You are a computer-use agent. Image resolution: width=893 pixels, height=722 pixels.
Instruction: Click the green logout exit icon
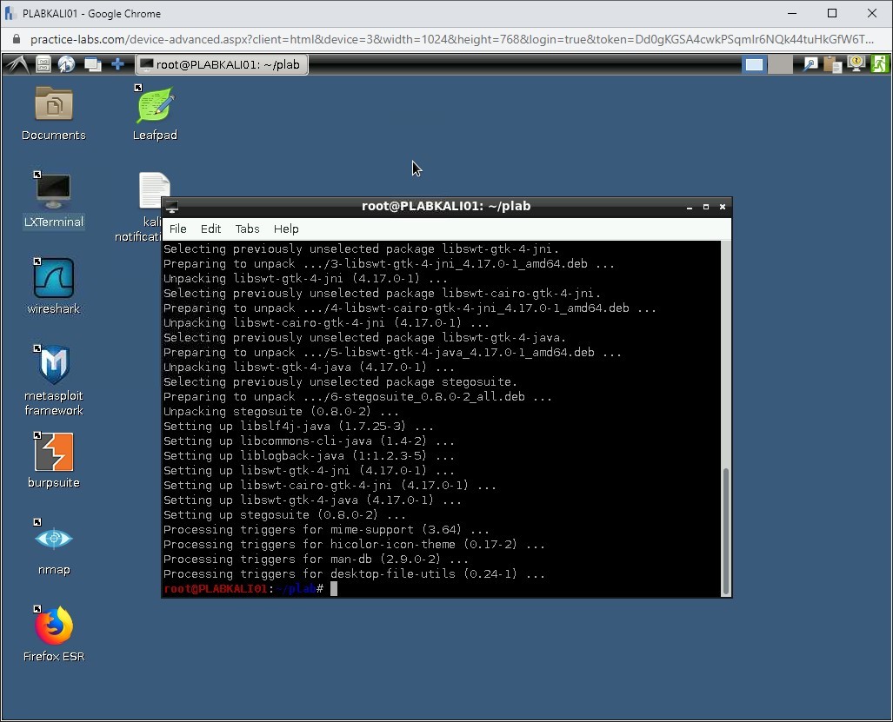tap(880, 64)
